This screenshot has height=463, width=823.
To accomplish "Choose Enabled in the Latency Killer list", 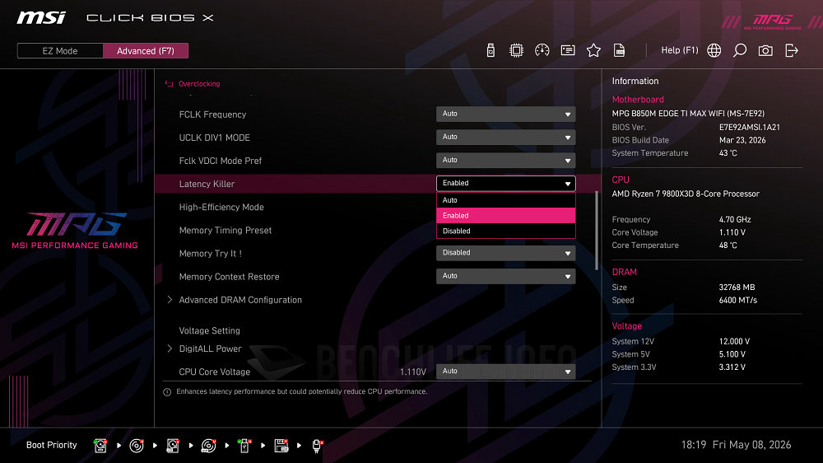I will (505, 216).
